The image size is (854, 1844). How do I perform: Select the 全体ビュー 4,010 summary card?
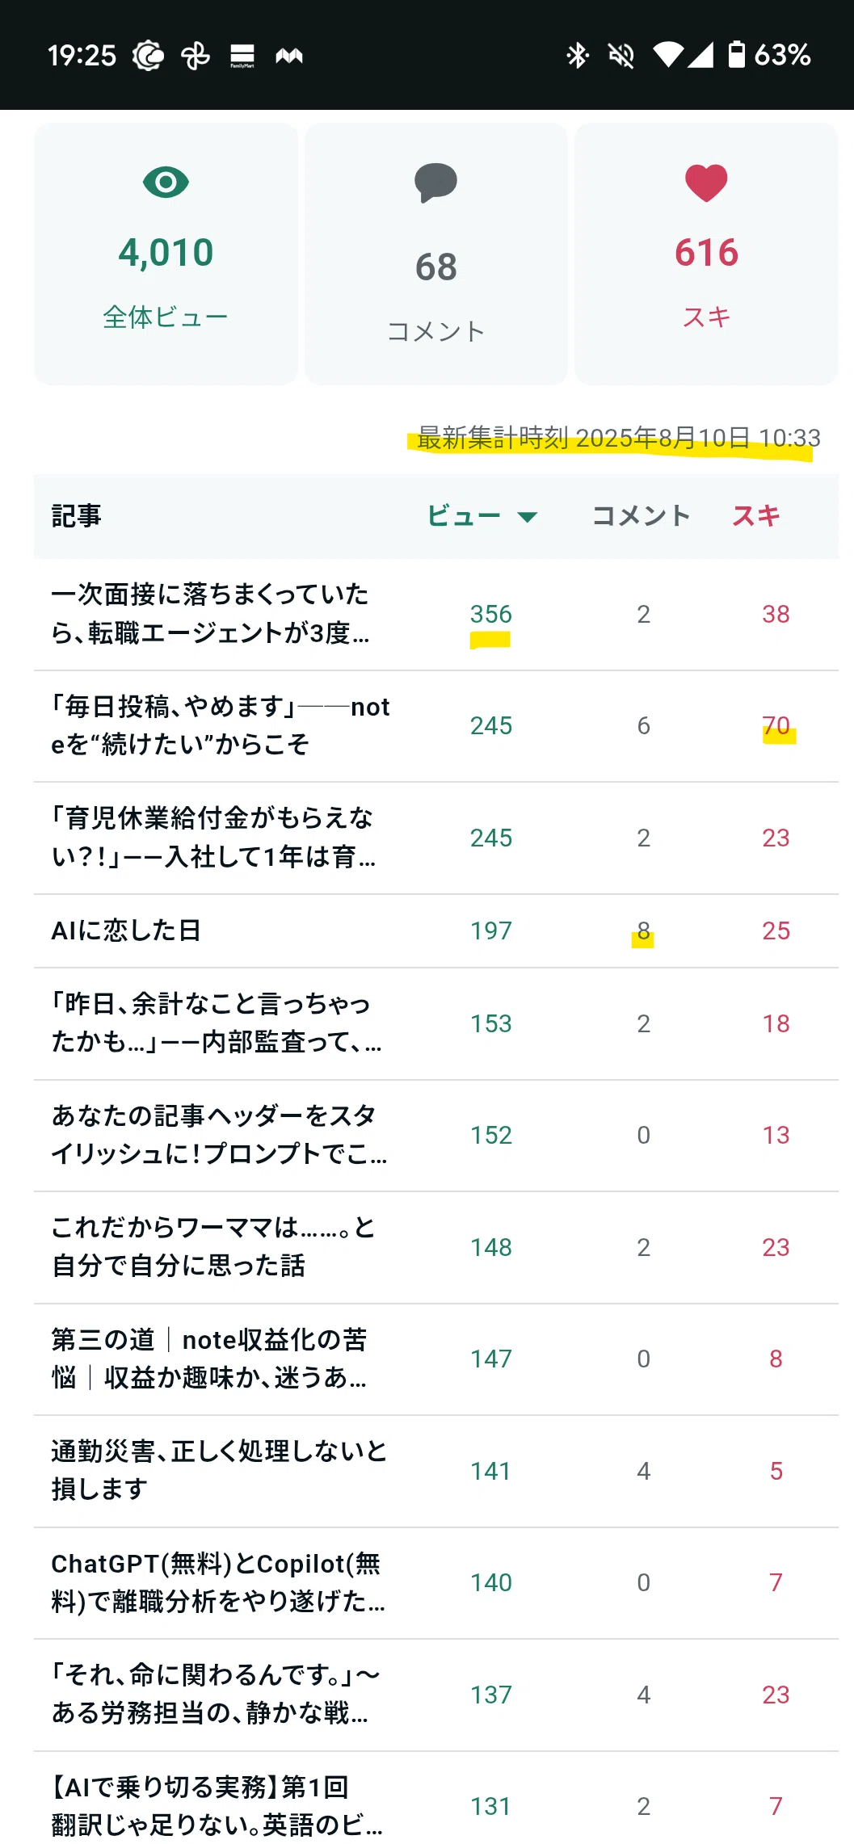[x=166, y=254]
